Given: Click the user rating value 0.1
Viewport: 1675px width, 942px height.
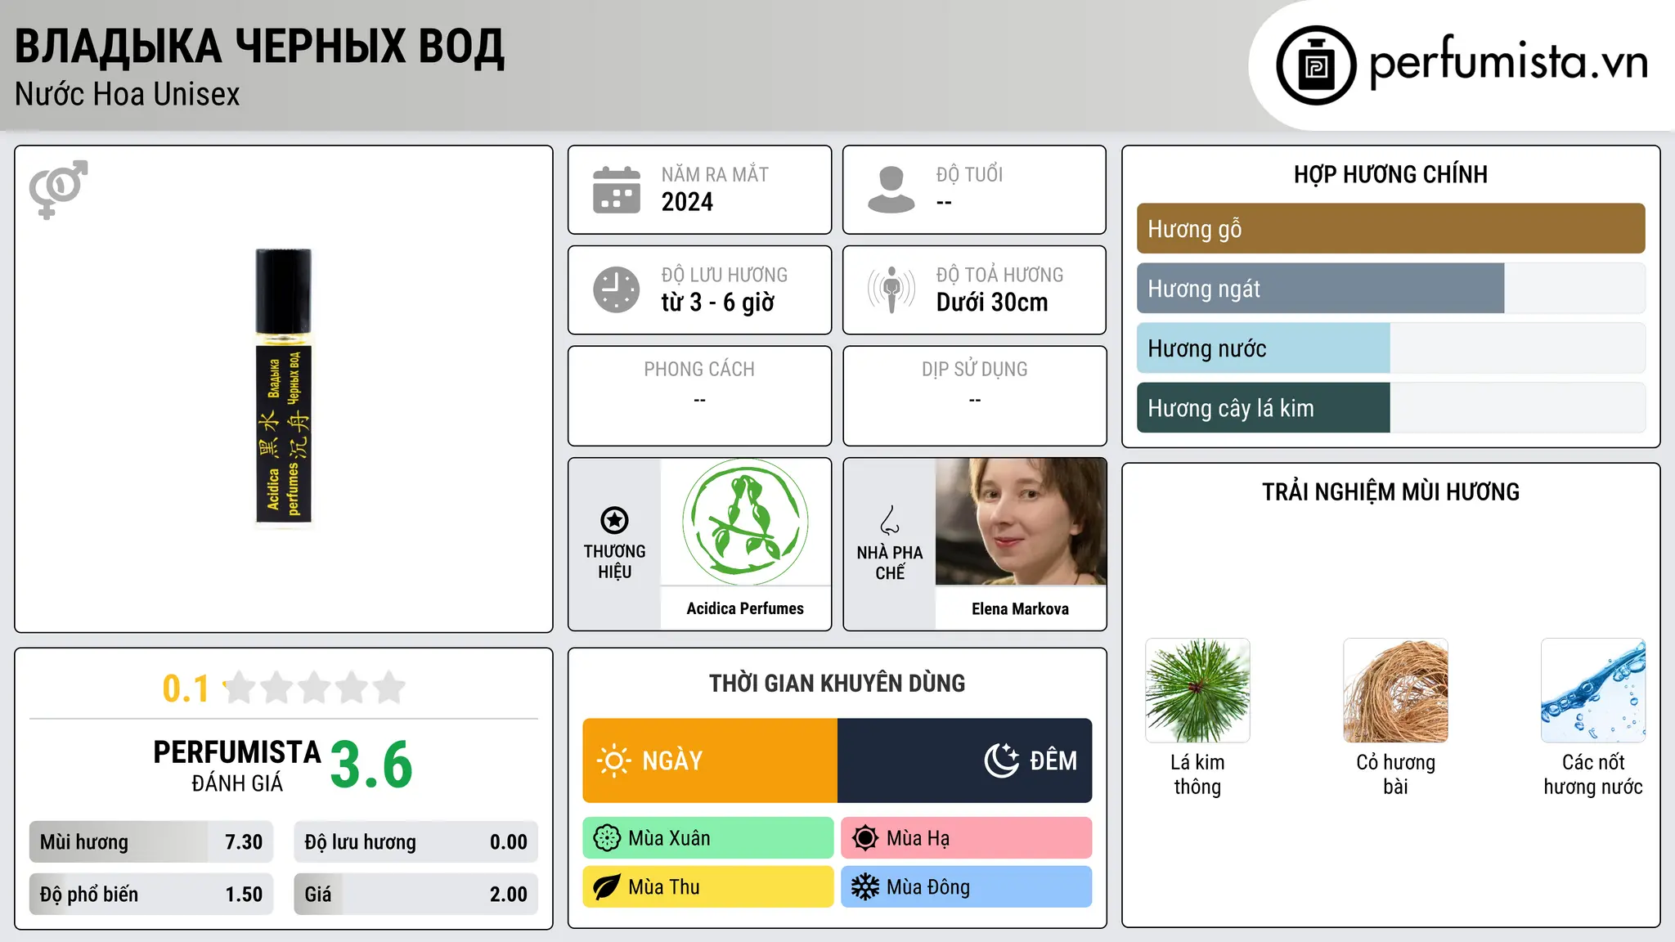Looking at the screenshot, I should point(186,689).
